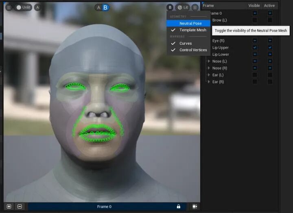Select the Frame 0 row in curves list
Viewport: 293px width, 213px height.
tap(241, 13)
